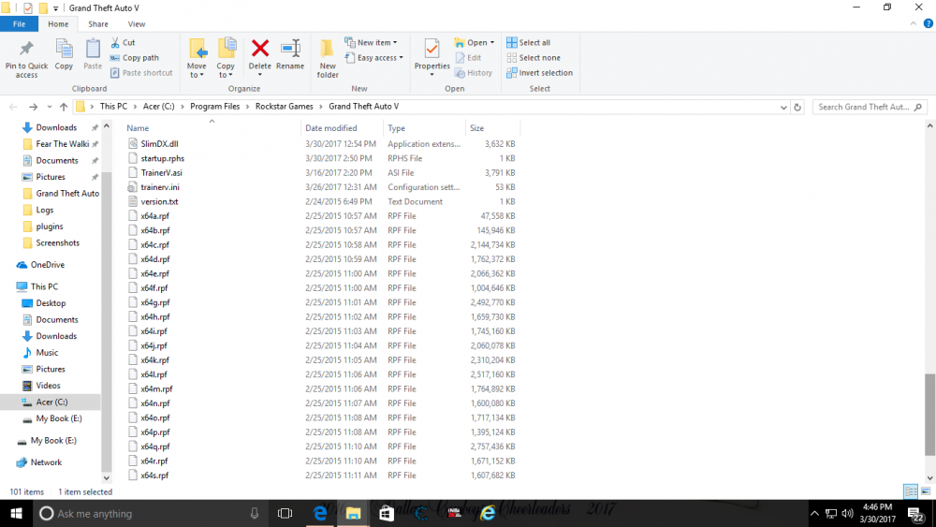Click Select all
This screenshot has height=527, width=936.
tap(528, 43)
